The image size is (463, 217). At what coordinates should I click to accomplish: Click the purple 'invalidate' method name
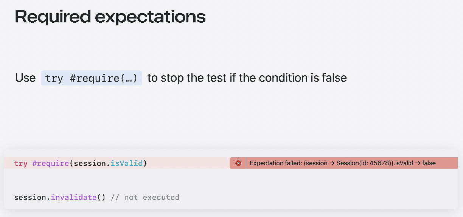pos(74,197)
